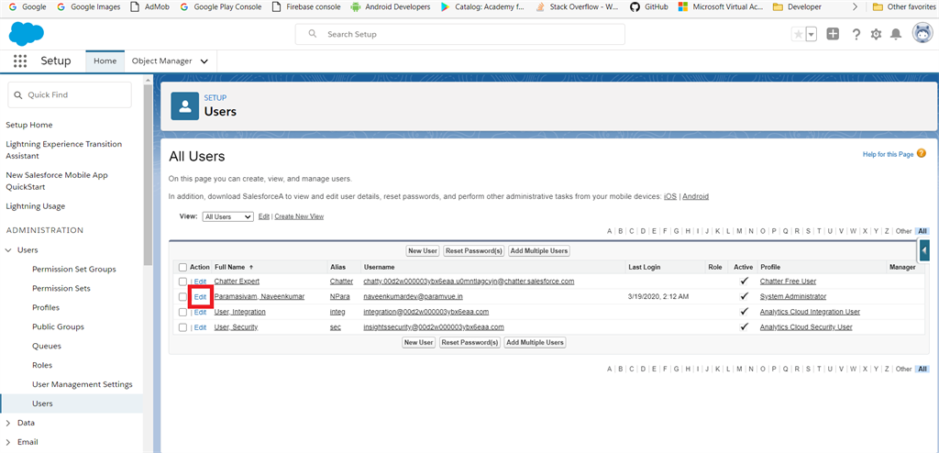Check the User, Integration row checkbox
Image resolution: width=939 pixels, height=453 pixels.
point(182,312)
